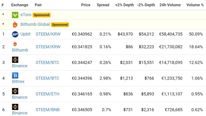Sort table by Price column header

86,5
